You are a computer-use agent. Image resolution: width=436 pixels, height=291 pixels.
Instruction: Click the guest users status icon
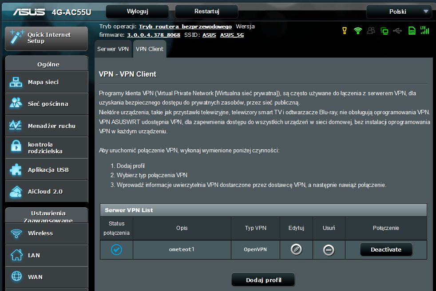(371, 31)
